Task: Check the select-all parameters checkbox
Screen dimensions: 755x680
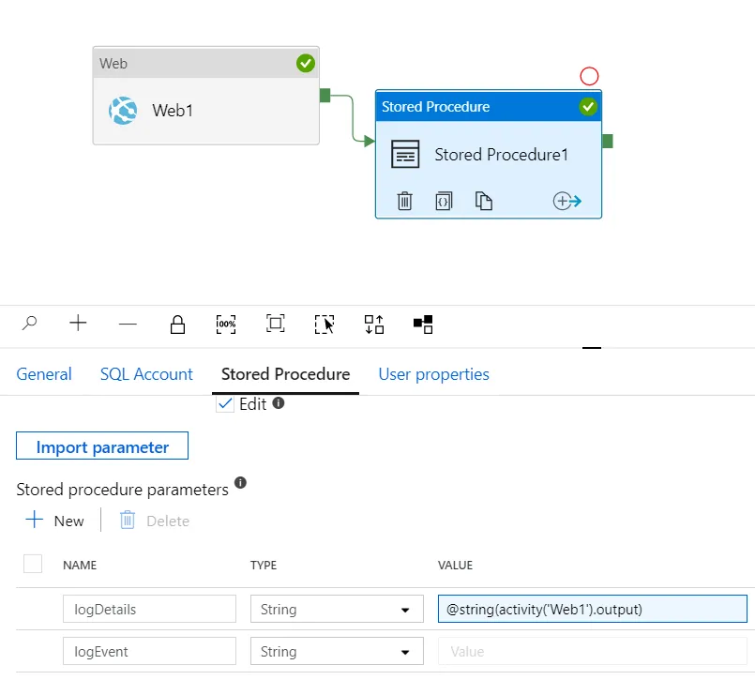Action: pos(33,564)
